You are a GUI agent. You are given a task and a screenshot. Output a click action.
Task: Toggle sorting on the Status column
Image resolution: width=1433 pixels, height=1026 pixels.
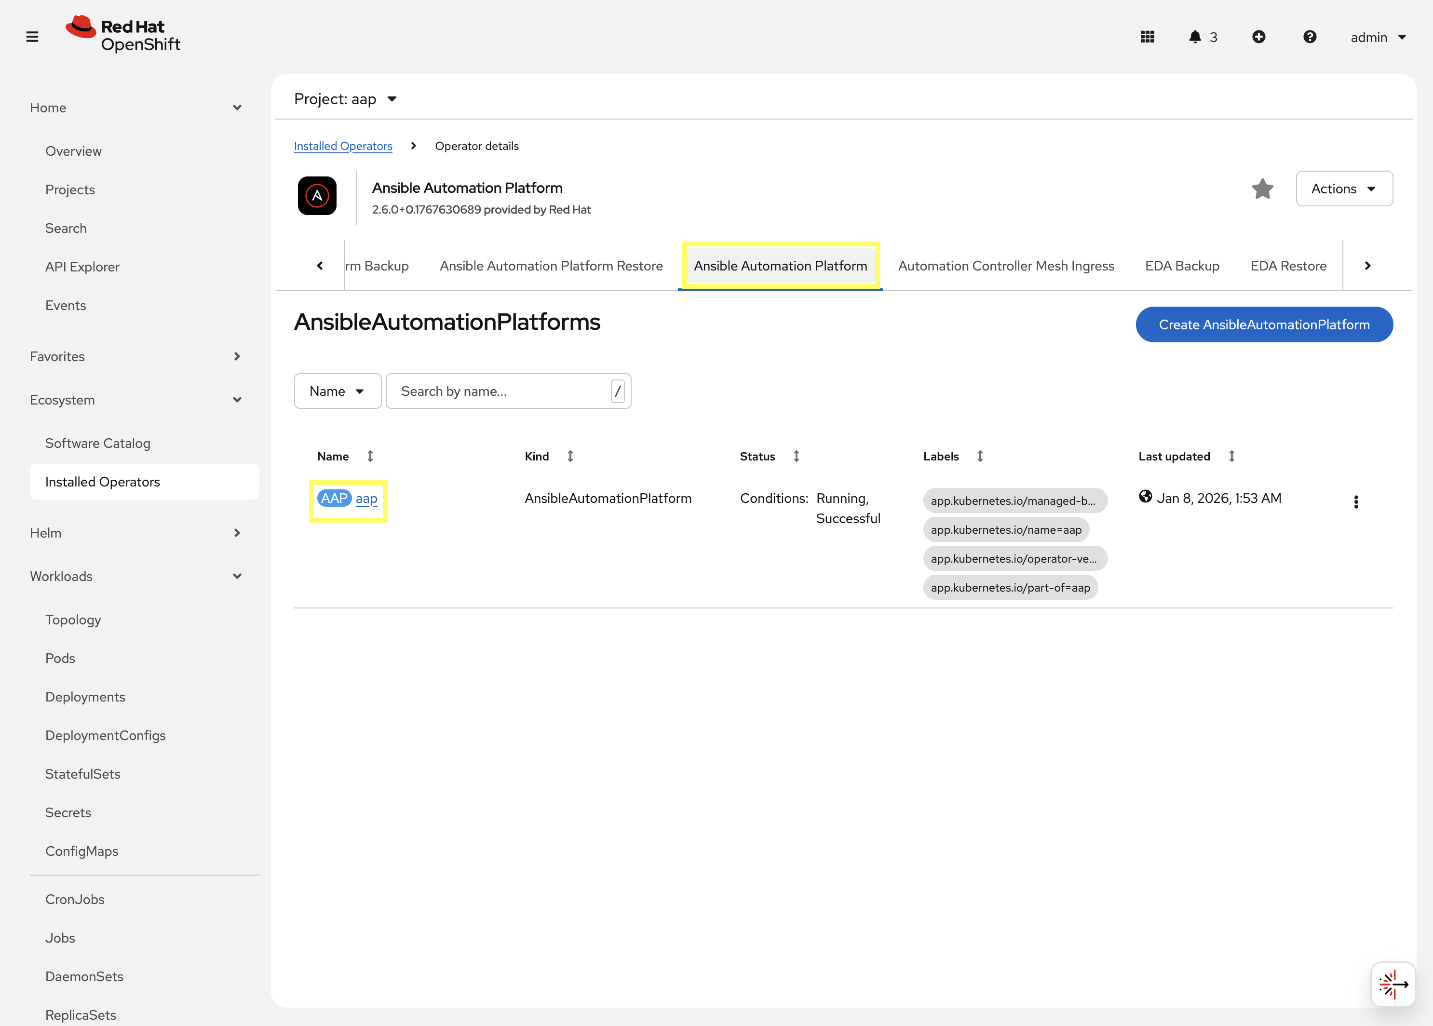tap(796, 456)
